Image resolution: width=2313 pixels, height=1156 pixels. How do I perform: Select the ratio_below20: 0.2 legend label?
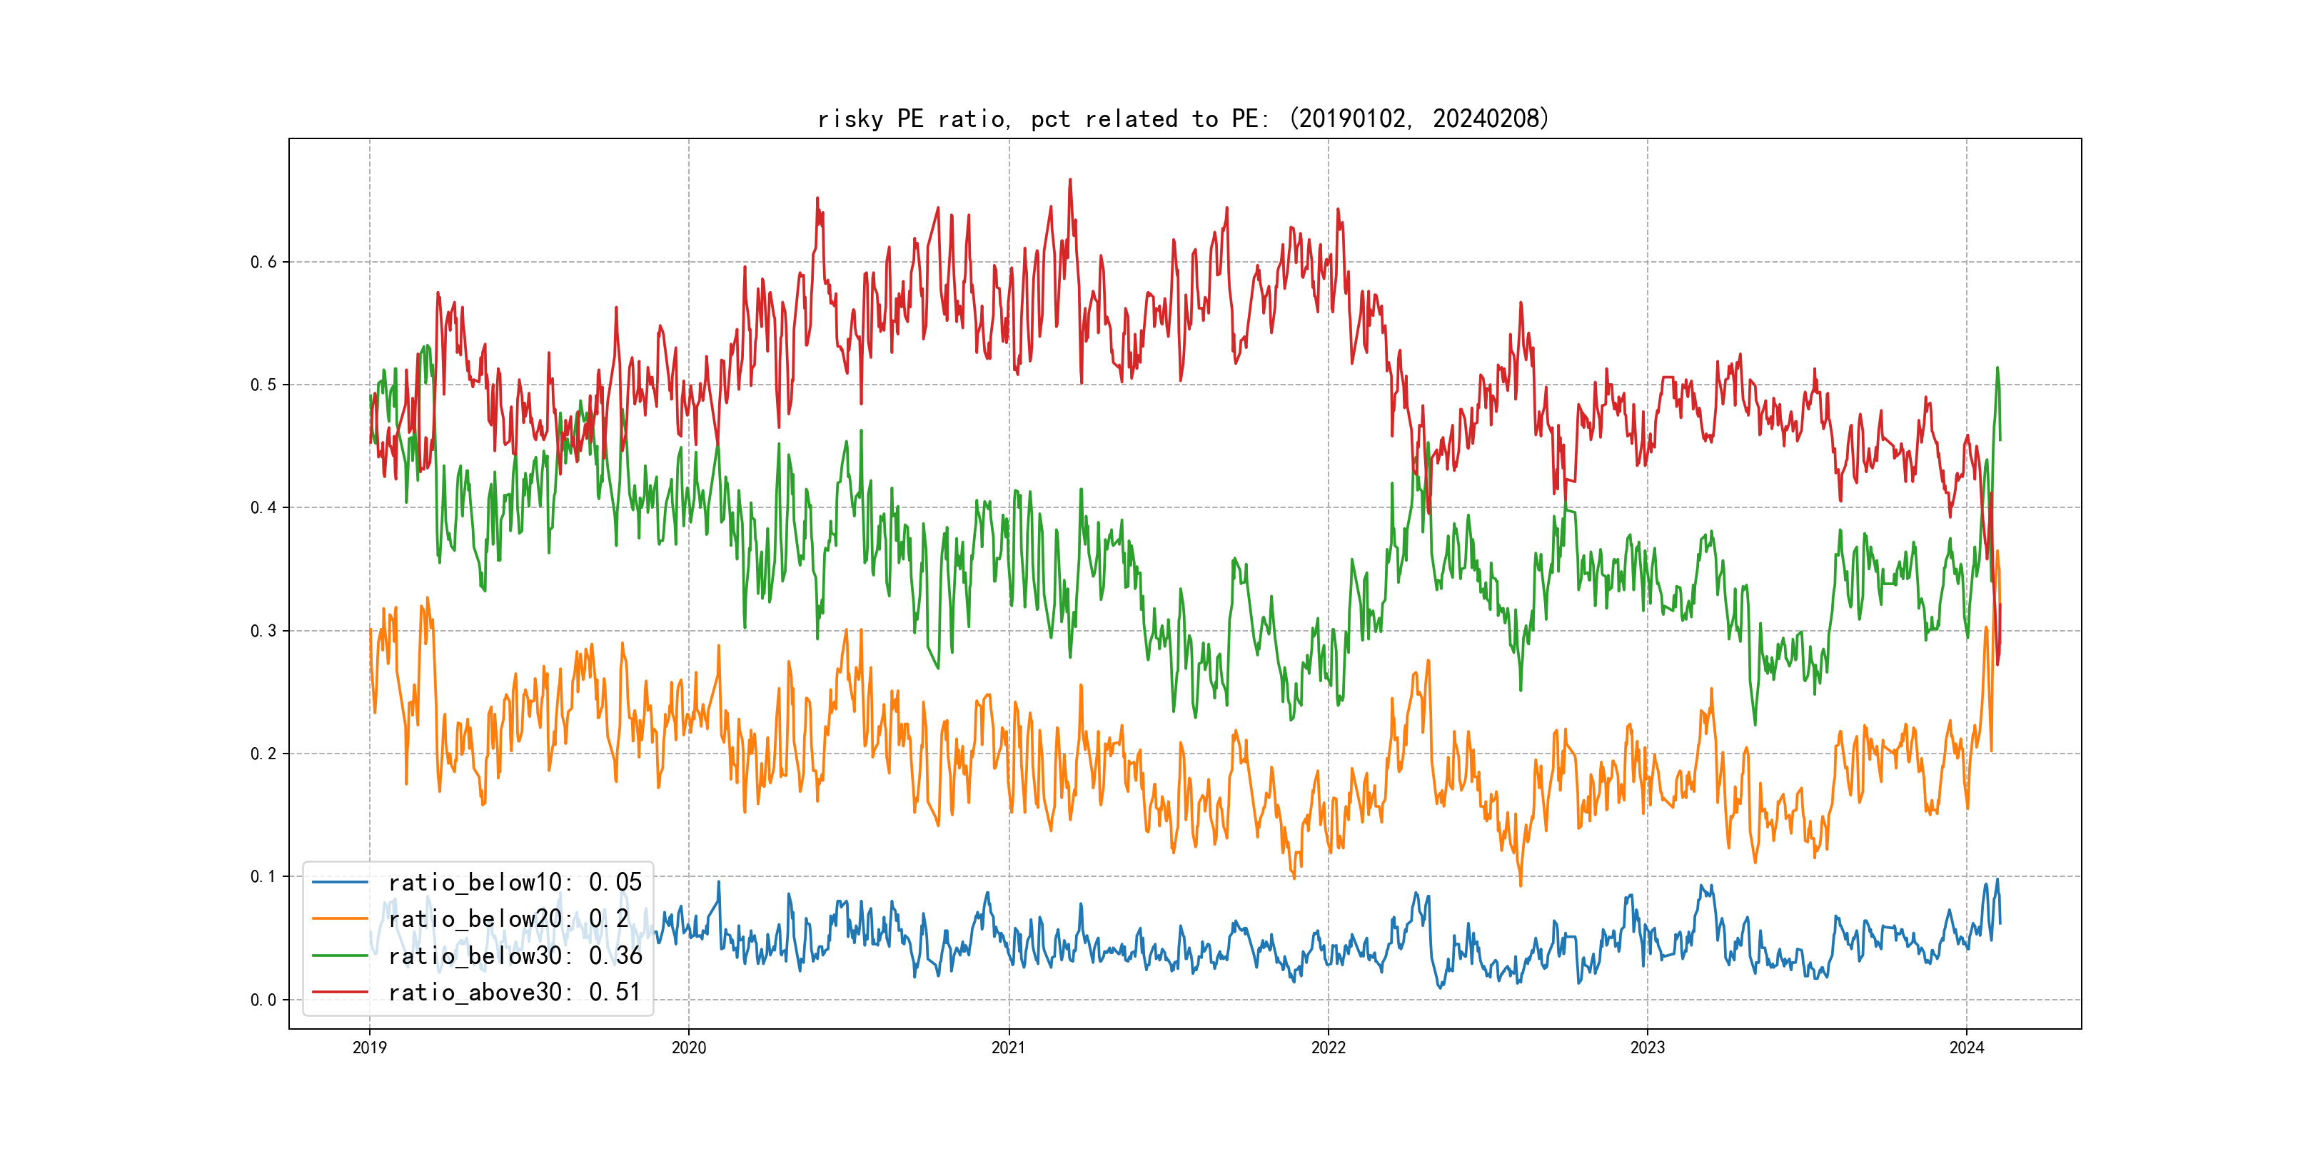[x=508, y=919]
